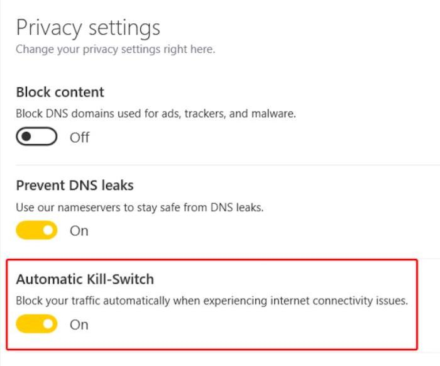
Task: Enable the Block content toggle
Action: [36, 137]
